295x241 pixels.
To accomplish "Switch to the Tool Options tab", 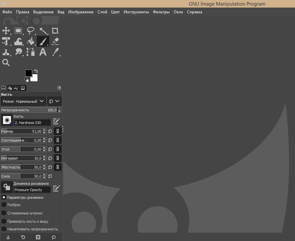I will click(3, 88).
